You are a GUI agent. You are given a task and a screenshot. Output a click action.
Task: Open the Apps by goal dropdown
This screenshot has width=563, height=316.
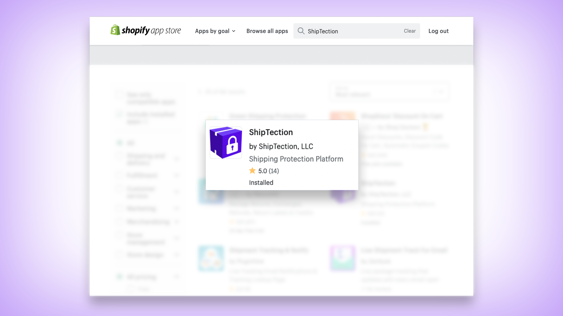click(x=215, y=31)
